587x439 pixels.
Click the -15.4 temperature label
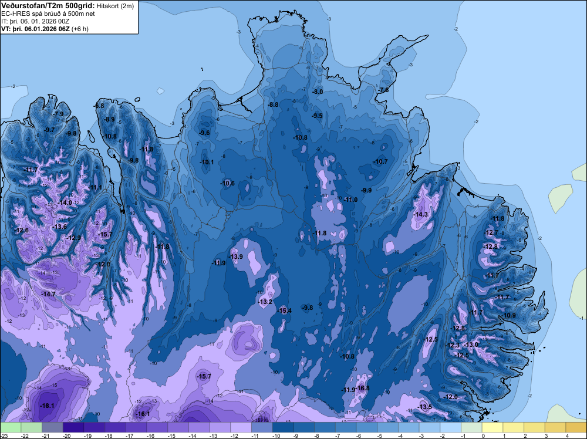(x=285, y=310)
